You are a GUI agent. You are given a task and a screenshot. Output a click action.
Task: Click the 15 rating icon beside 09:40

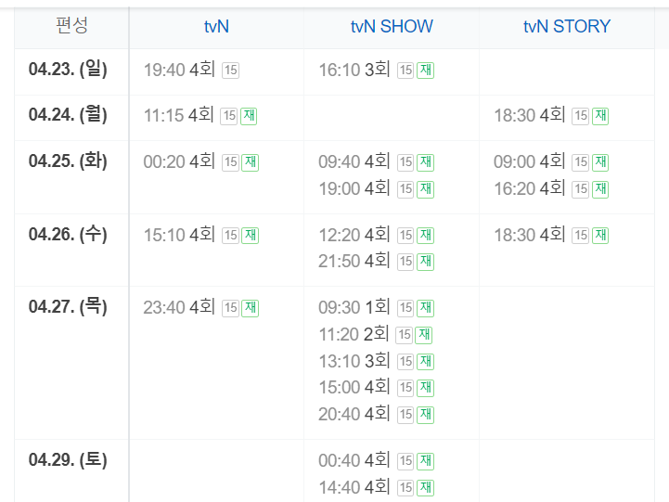[x=405, y=162]
